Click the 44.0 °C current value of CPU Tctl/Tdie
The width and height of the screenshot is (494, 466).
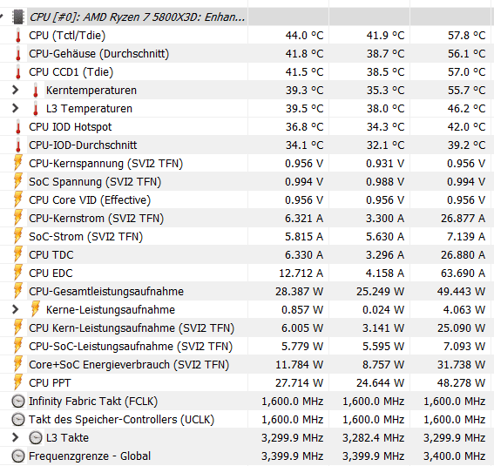(x=304, y=35)
